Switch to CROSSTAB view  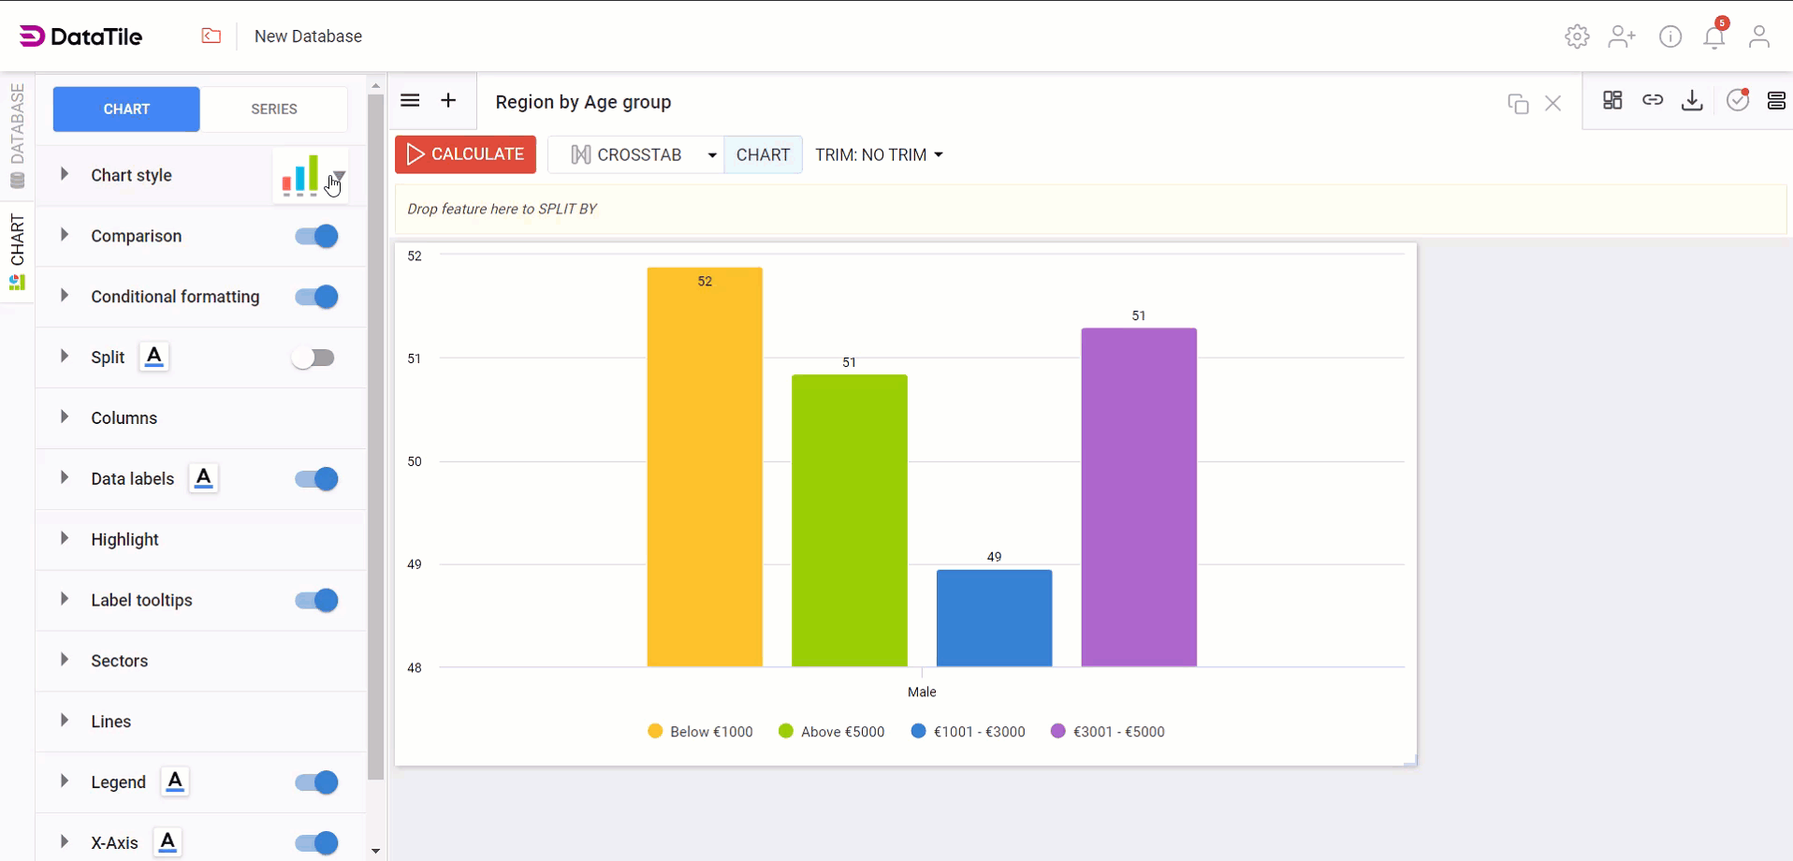pos(627,155)
